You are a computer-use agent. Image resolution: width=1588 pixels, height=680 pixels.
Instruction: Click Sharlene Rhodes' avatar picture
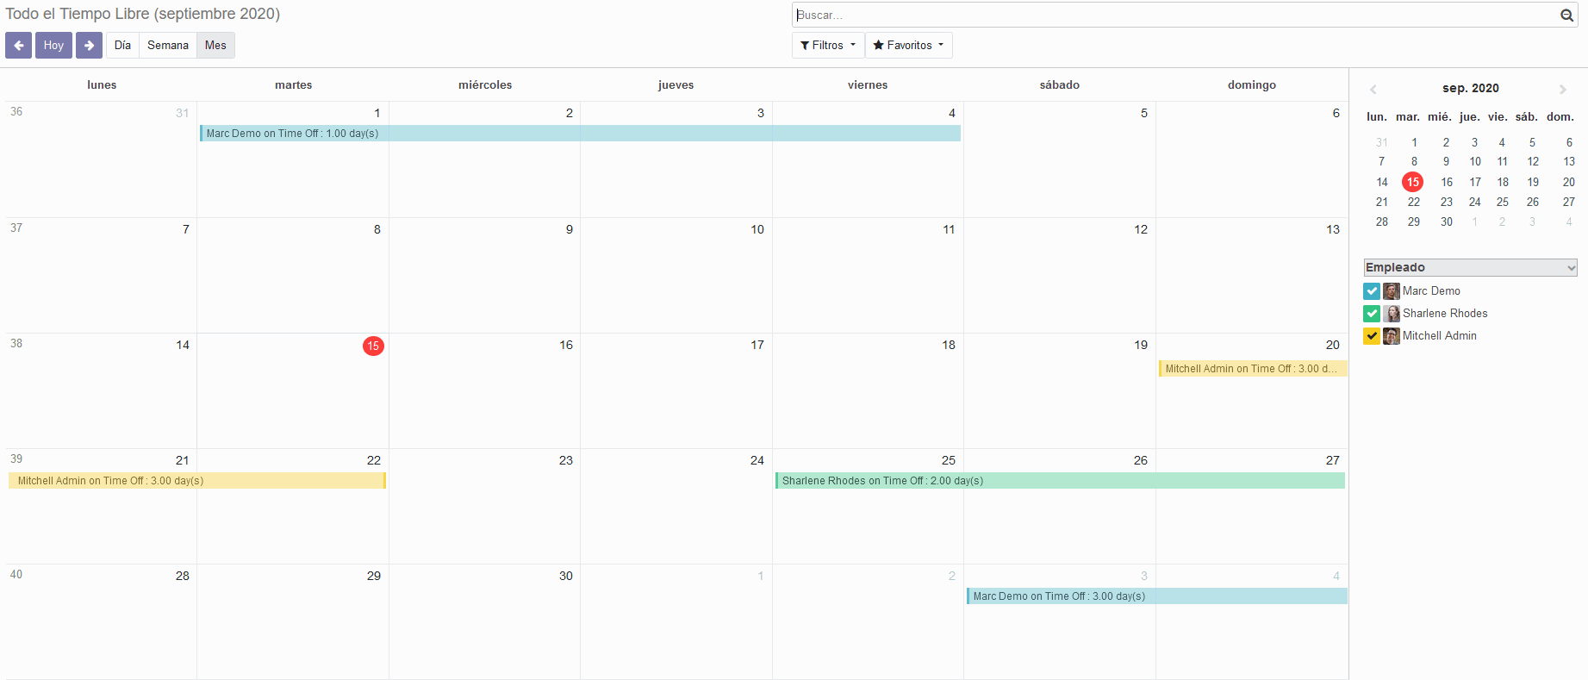coord(1392,314)
